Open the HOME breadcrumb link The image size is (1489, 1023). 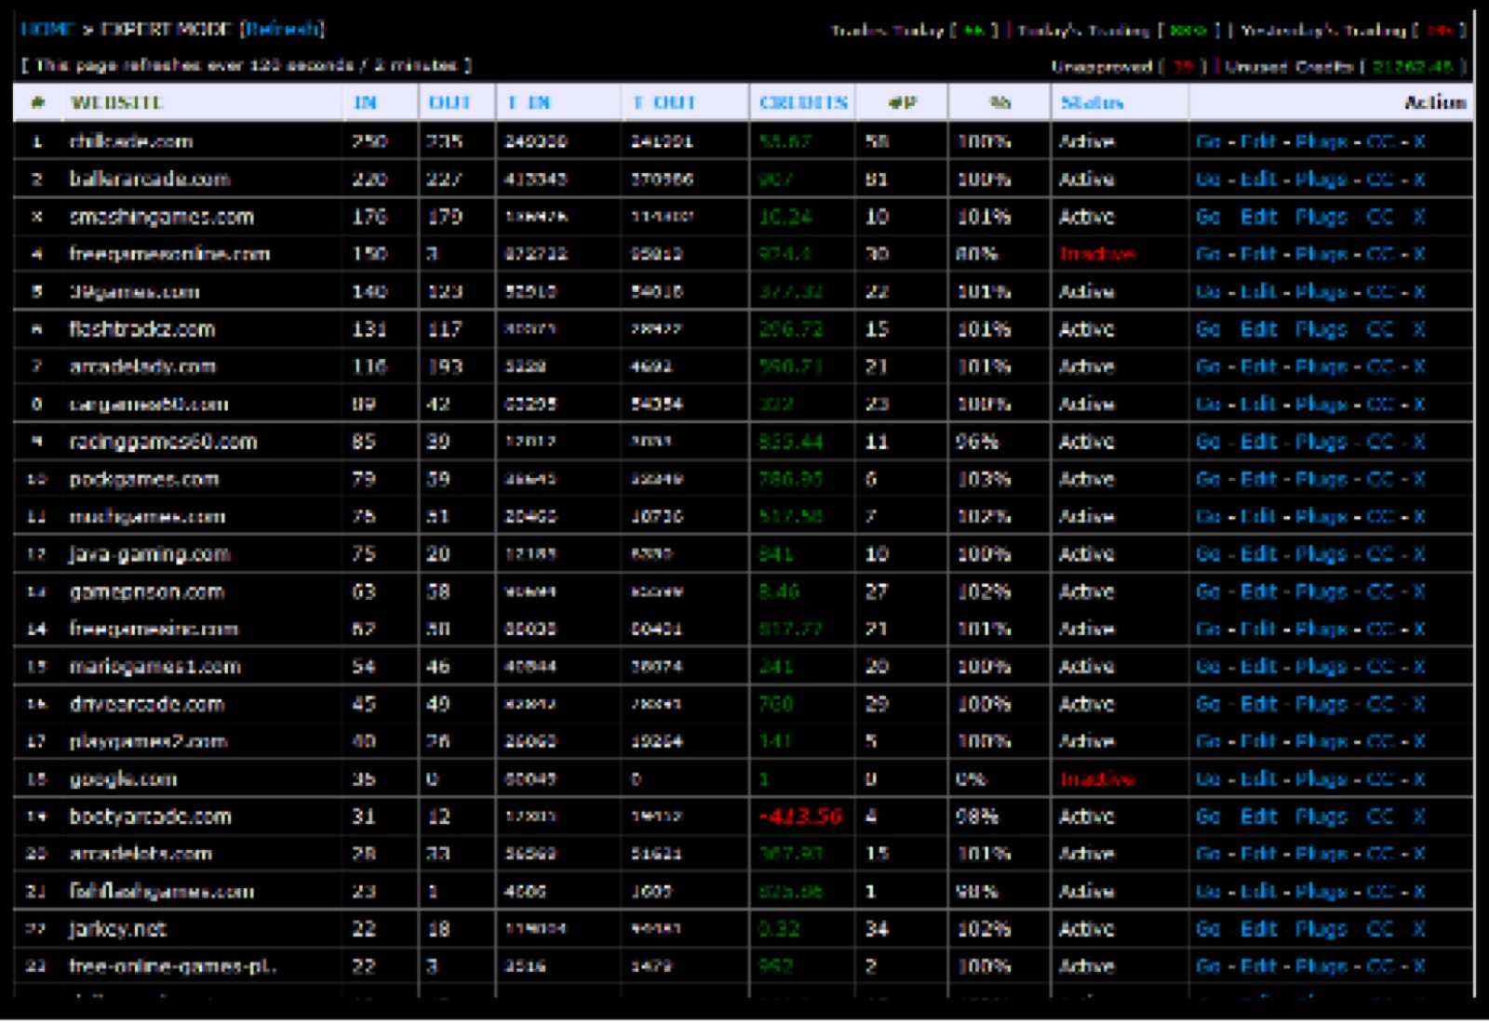[47, 29]
